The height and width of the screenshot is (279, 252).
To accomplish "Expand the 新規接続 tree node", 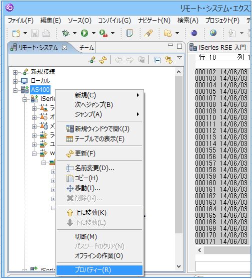I will tap(15, 72).
